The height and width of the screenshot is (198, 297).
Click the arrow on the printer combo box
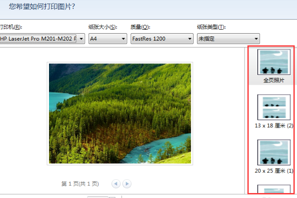click(81, 39)
